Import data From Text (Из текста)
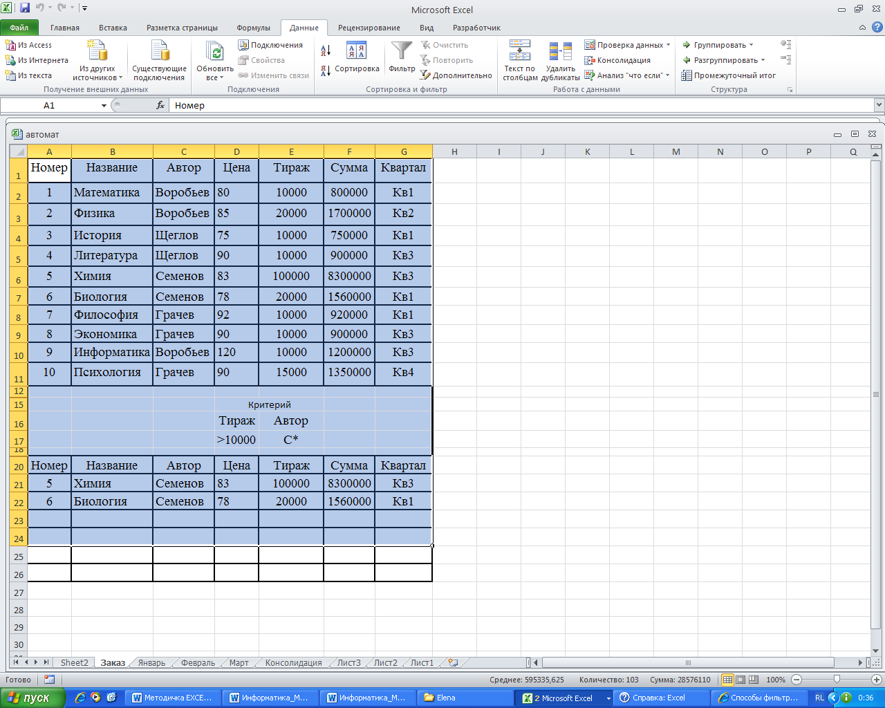 28,75
